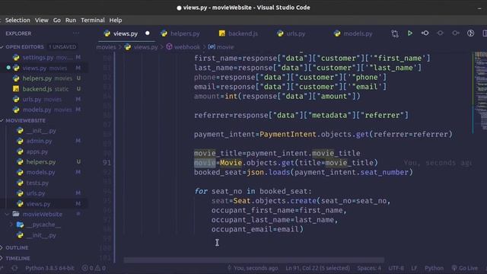
Task: Change end of line sequence LF
Action: tap(414, 268)
